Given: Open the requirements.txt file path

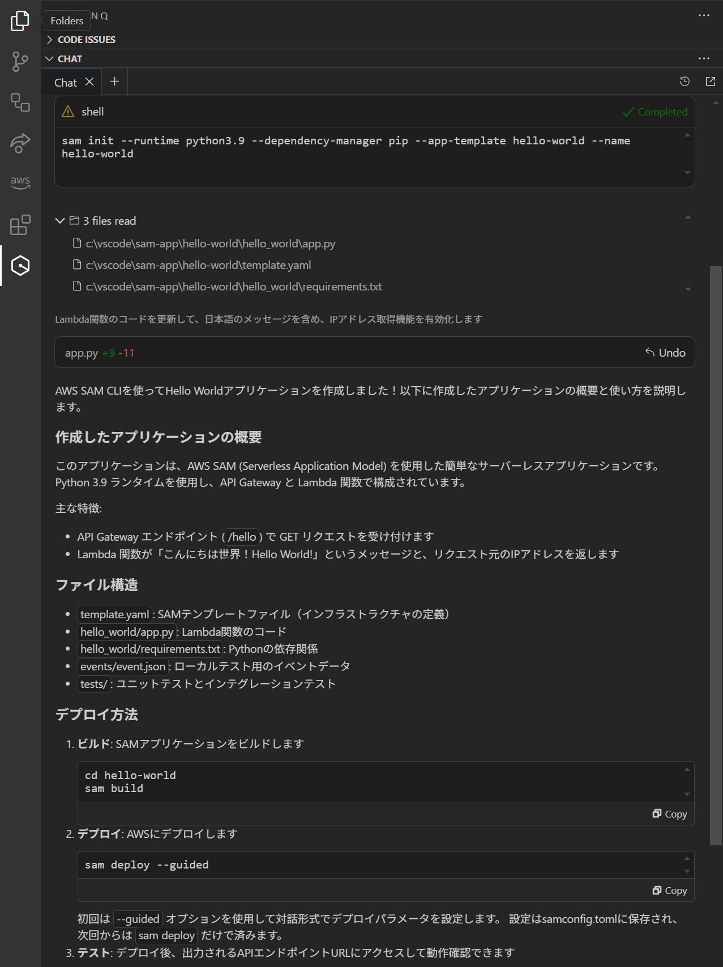Looking at the screenshot, I should [x=234, y=286].
